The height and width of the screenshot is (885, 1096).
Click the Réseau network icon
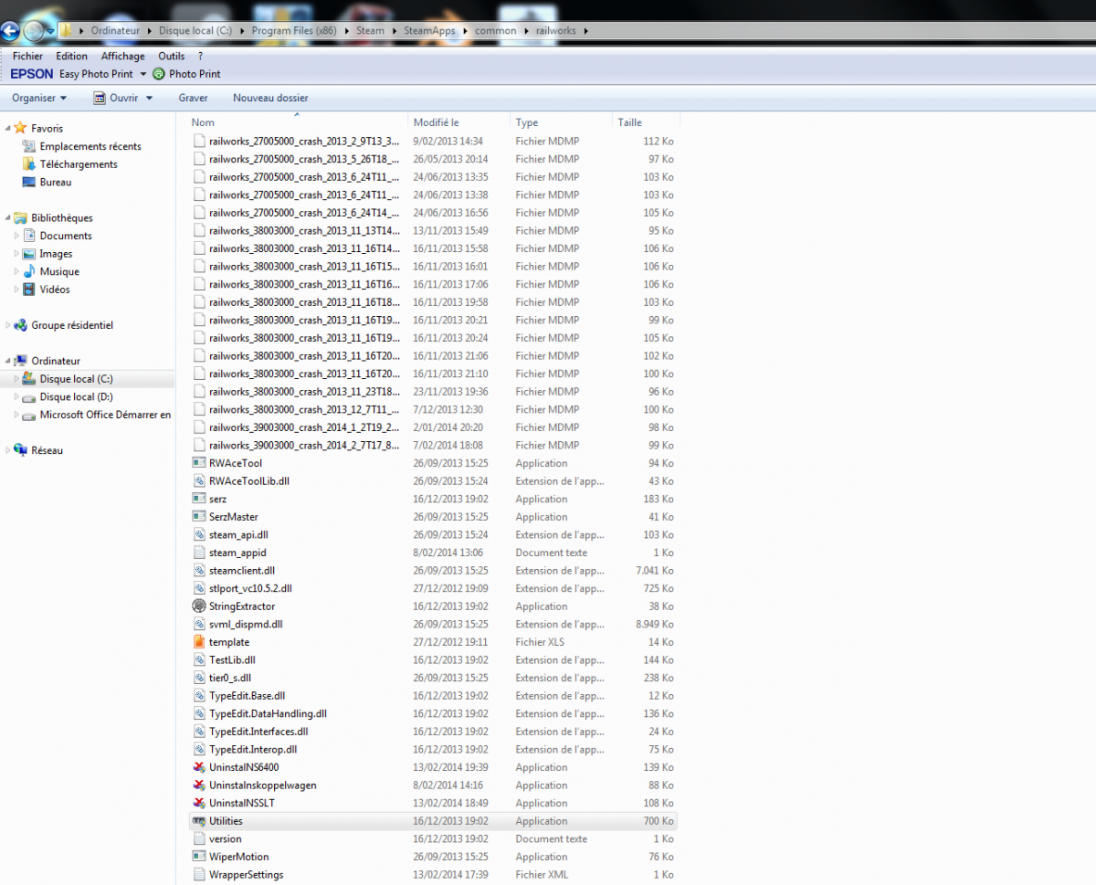click(x=20, y=450)
